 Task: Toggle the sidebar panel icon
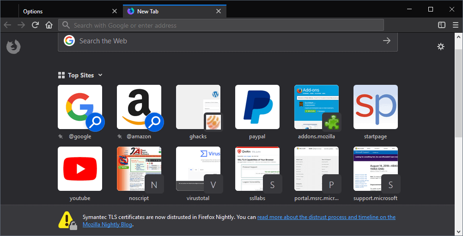pyautogui.click(x=442, y=25)
